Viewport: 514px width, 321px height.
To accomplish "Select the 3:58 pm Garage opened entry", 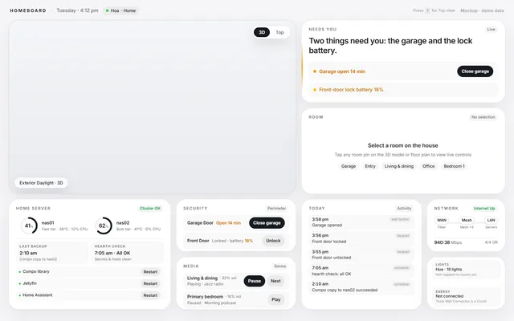I will tap(361, 222).
